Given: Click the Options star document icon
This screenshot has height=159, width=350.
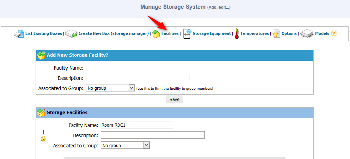Looking at the screenshot, I should (276, 34).
